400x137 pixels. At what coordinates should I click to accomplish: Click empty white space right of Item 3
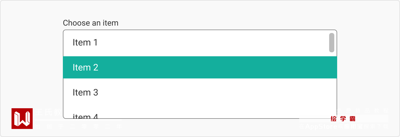[x=229, y=92]
